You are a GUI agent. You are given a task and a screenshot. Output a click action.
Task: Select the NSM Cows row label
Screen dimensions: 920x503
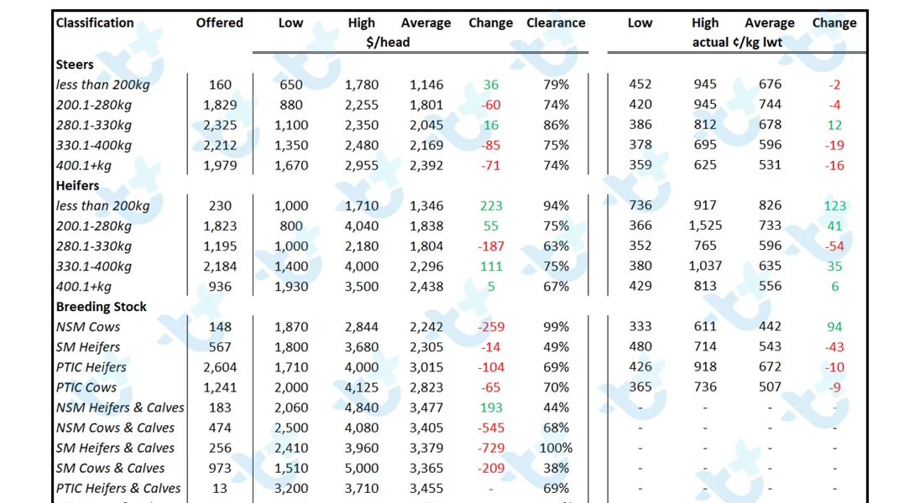(88, 327)
